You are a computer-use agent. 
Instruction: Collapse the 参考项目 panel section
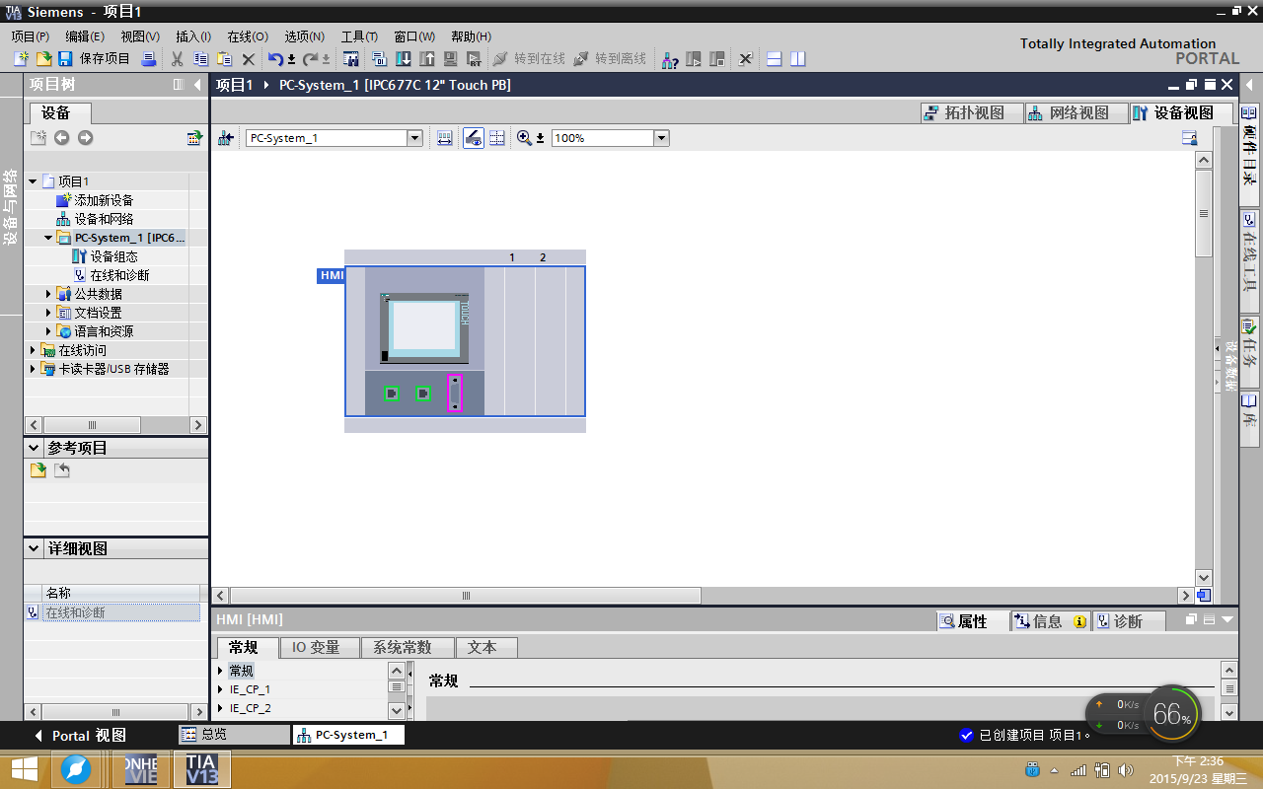click(34, 448)
